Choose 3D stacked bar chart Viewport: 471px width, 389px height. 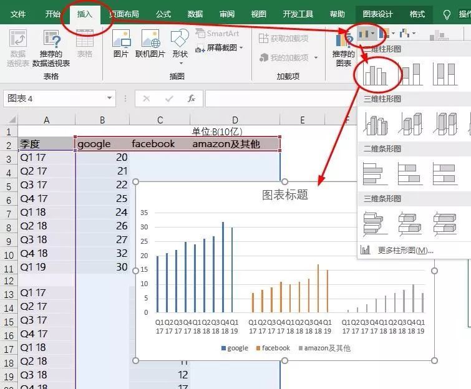pos(410,223)
